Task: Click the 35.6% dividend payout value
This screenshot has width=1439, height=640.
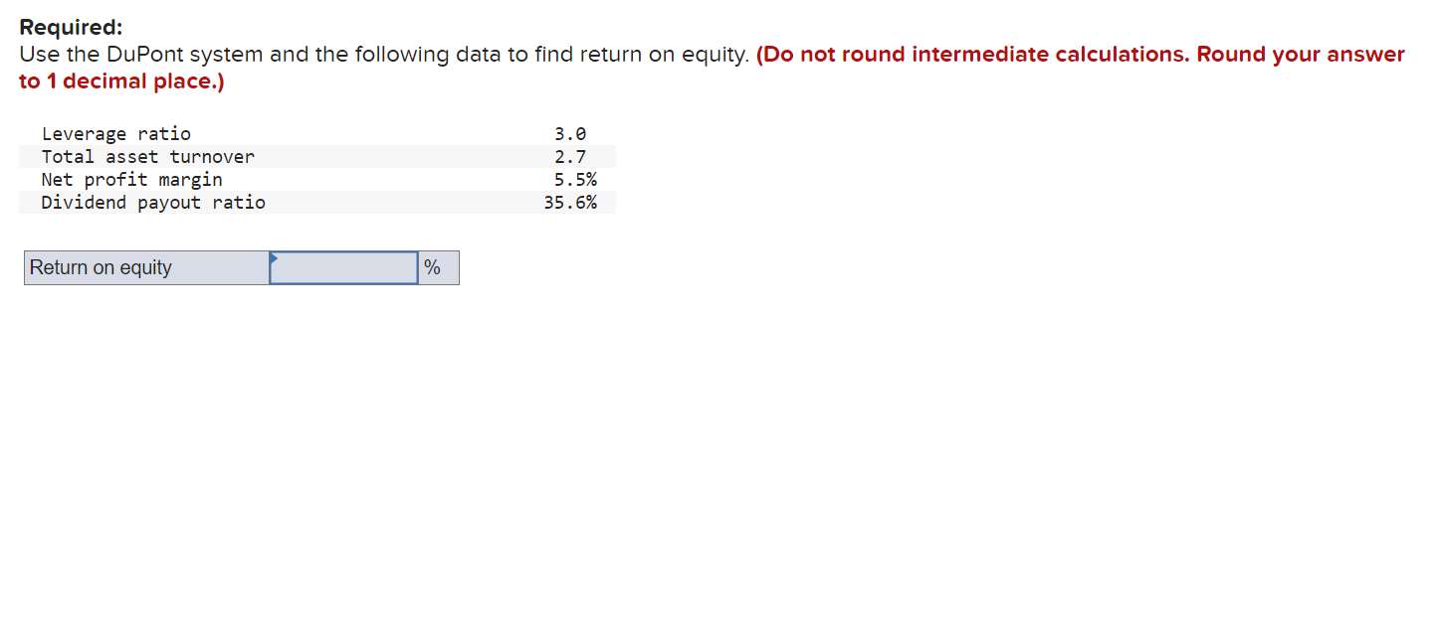Action: pyautogui.click(x=570, y=202)
